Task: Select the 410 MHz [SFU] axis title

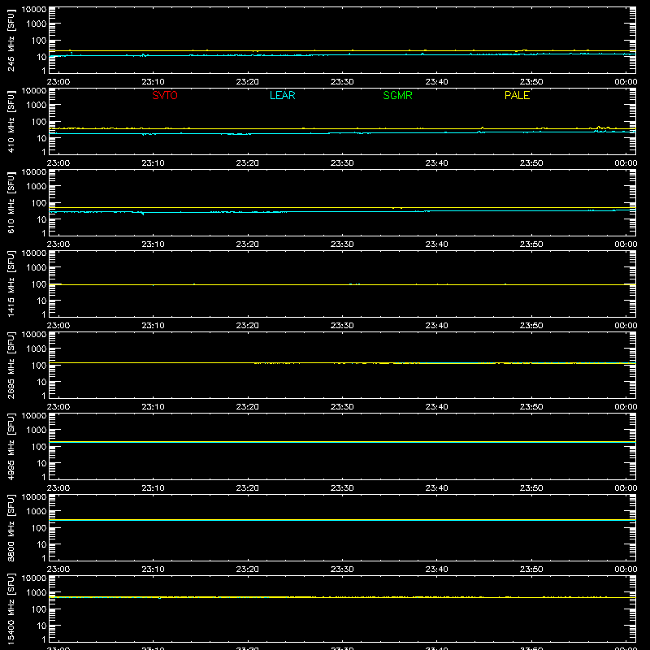Action: [11, 121]
